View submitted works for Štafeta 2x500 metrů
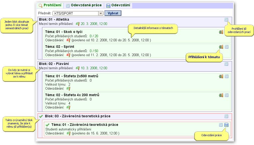 tap(227, 76)
